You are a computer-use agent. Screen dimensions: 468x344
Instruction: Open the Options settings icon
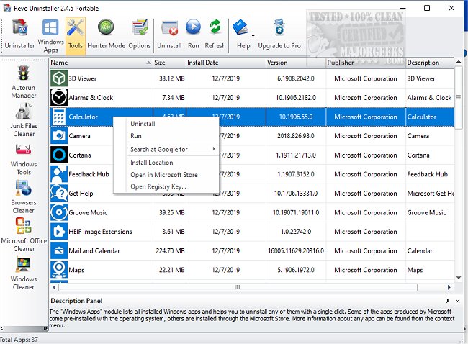click(140, 34)
